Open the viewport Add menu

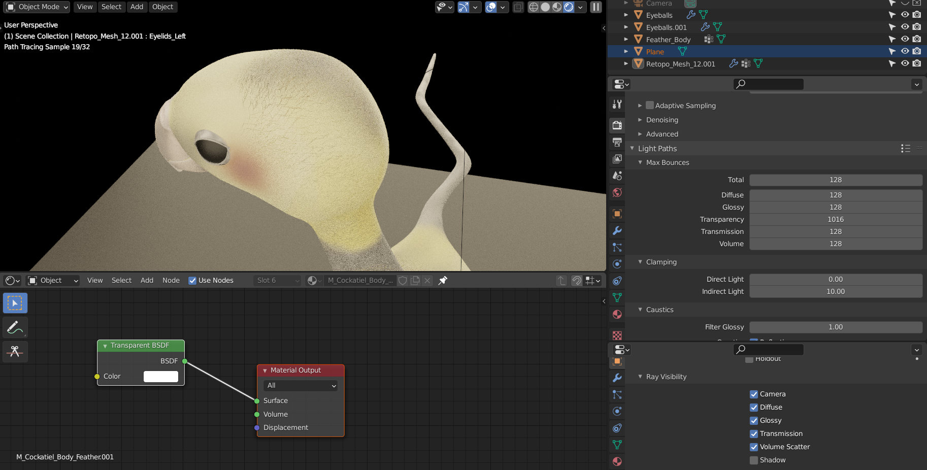pos(137,7)
